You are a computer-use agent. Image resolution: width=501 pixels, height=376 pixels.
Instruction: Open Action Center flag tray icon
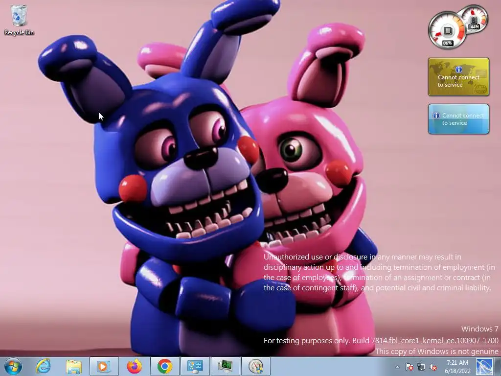[410, 367]
